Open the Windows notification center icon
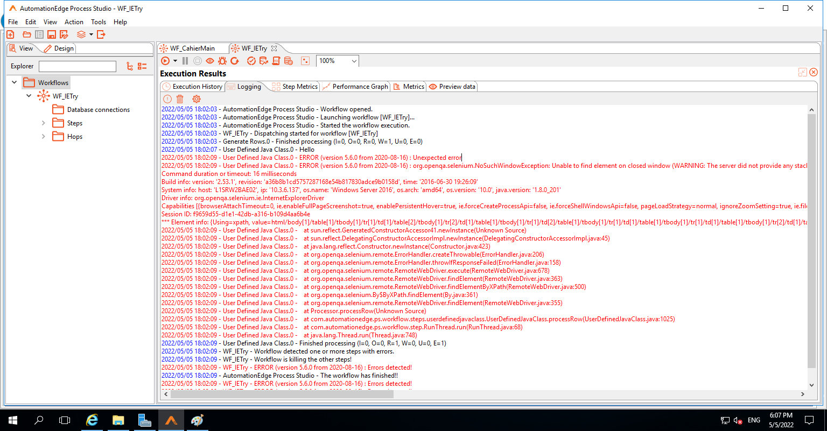The width and height of the screenshot is (827, 431). [809, 420]
